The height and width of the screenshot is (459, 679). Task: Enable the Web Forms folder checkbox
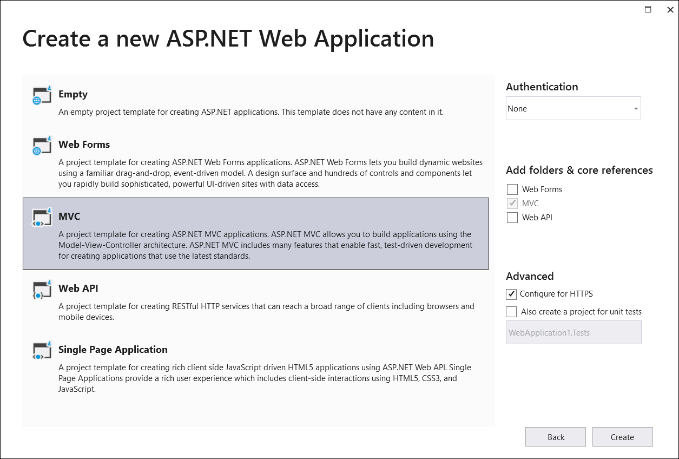512,189
